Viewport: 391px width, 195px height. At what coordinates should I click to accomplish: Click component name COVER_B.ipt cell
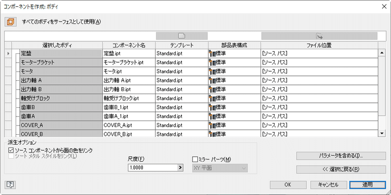(129, 133)
